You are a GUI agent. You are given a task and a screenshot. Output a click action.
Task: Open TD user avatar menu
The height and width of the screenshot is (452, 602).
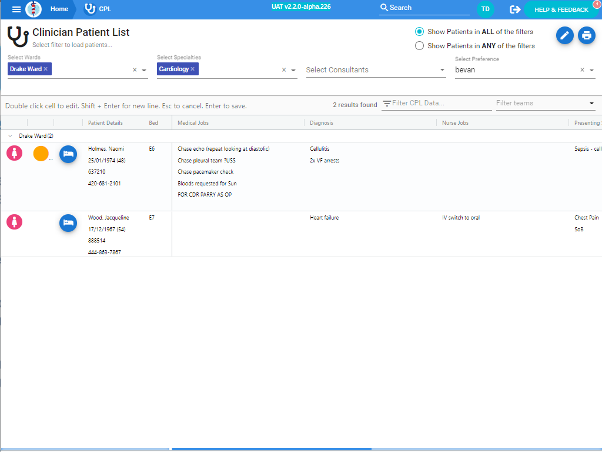485,9
